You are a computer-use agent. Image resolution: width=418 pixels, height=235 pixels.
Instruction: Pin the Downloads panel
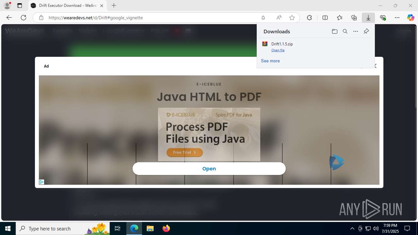[x=366, y=31]
